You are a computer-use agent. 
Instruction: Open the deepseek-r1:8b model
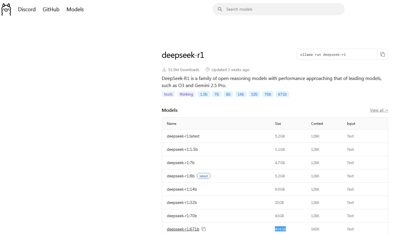(x=181, y=176)
